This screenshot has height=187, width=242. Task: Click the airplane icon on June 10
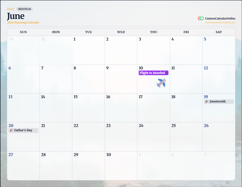(x=161, y=83)
